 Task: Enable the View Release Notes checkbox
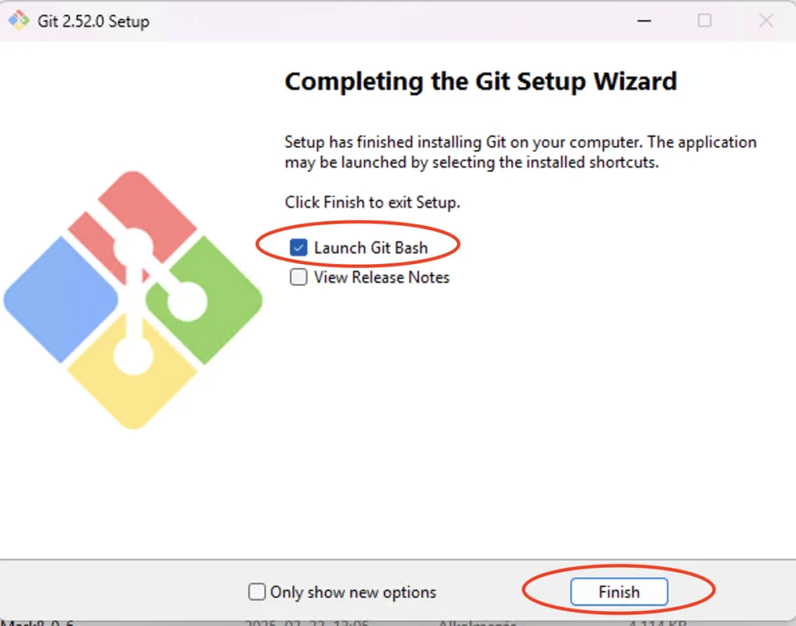tap(298, 277)
